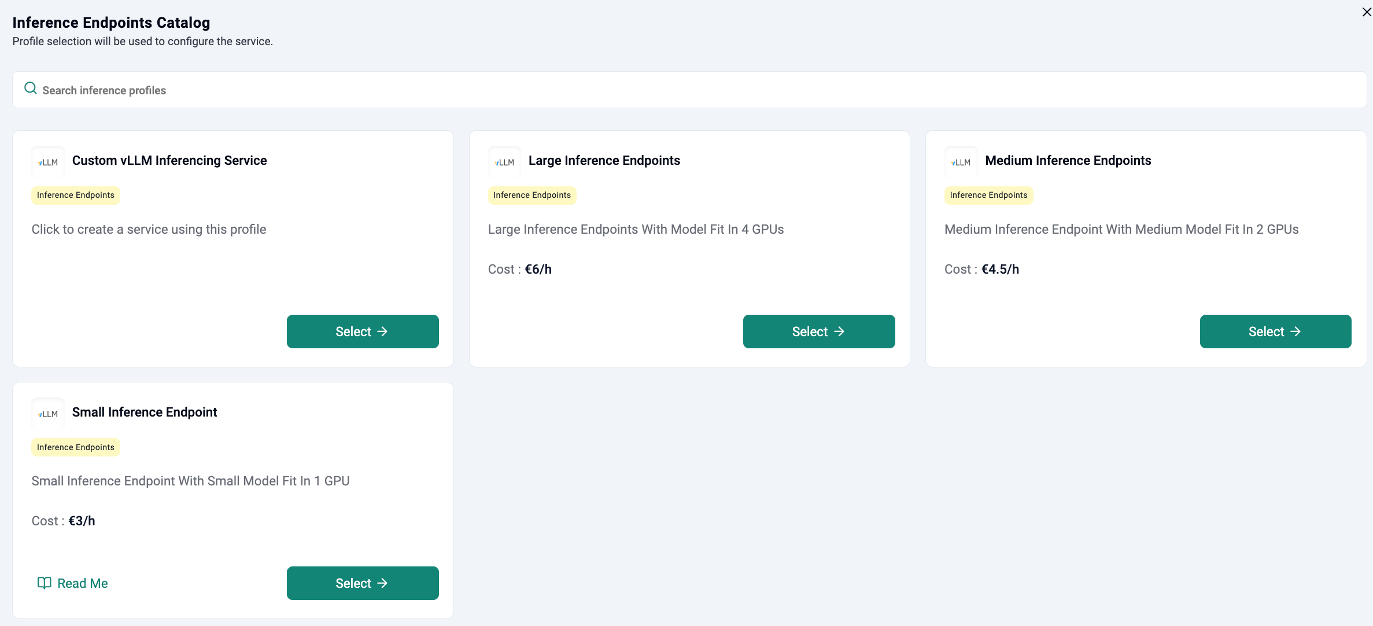Click the search magnifier icon
The width and height of the screenshot is (1373, 626).
pos(31,89)
